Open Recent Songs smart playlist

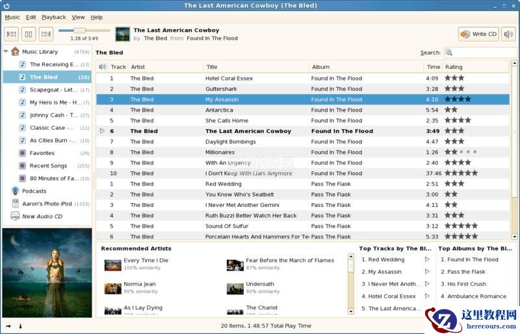point(46,165)
